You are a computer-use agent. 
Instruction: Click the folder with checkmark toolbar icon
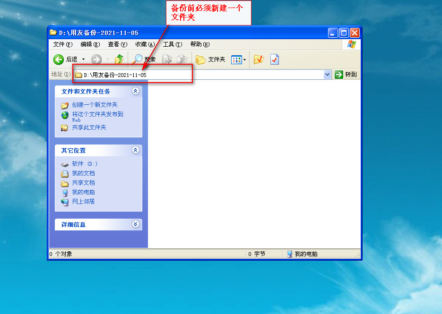[258, 59]
